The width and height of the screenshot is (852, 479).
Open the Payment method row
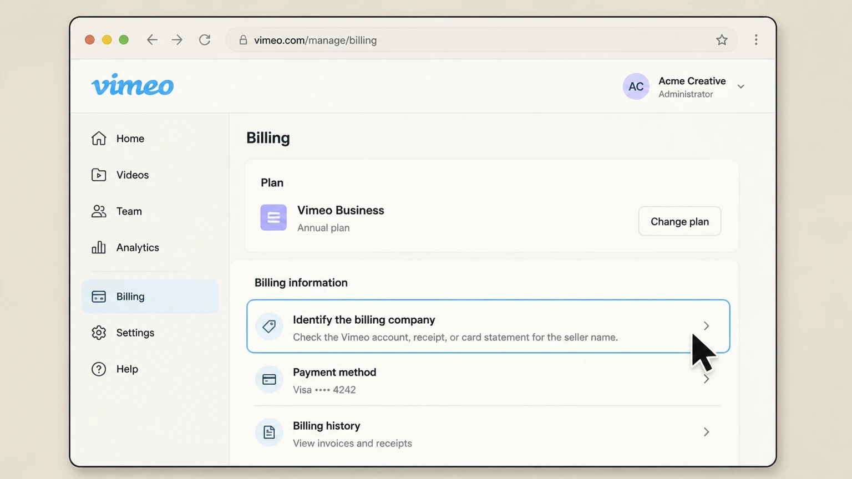tap(488, 380)
